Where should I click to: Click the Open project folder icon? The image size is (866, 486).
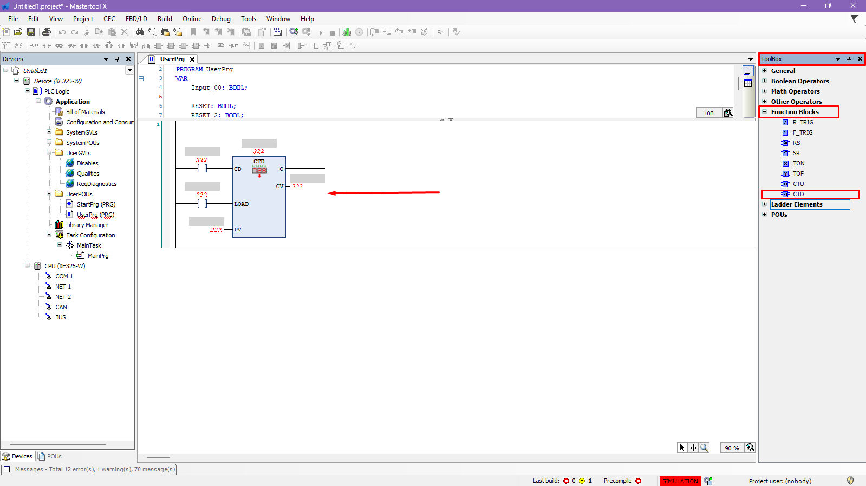[x=18, y=32]
